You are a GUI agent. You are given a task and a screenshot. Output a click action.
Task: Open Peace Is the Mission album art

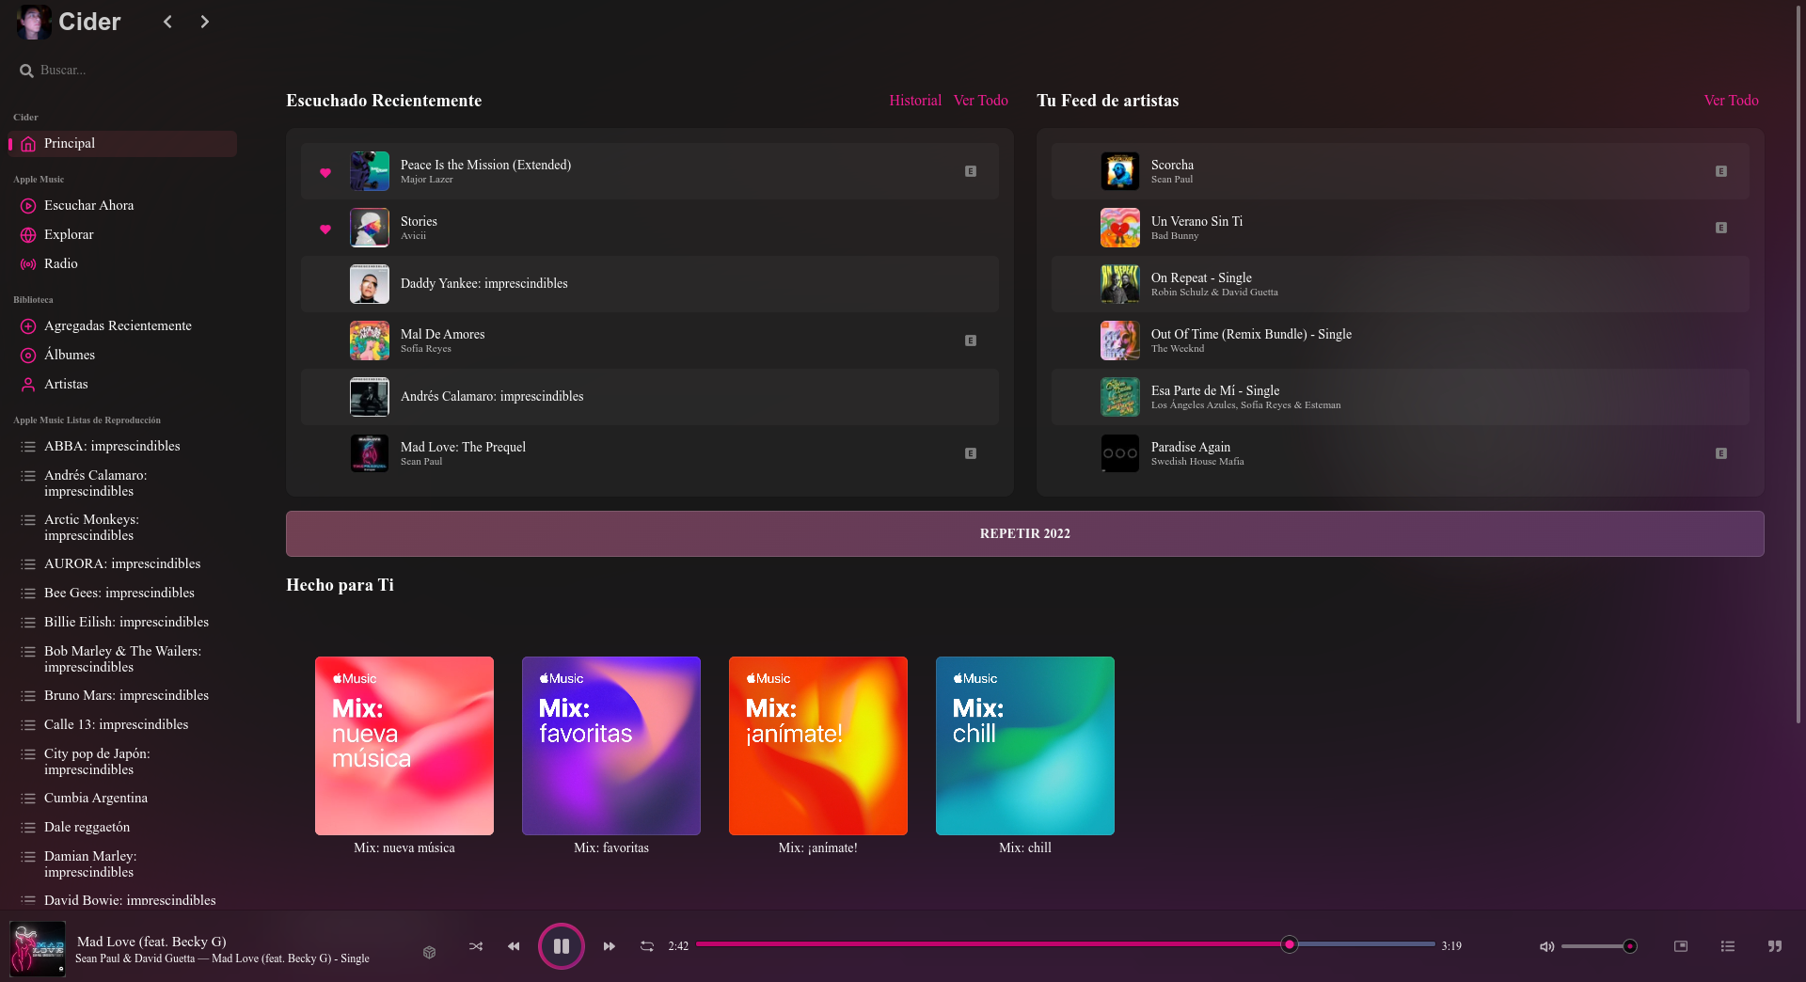(x=370, y=171)
